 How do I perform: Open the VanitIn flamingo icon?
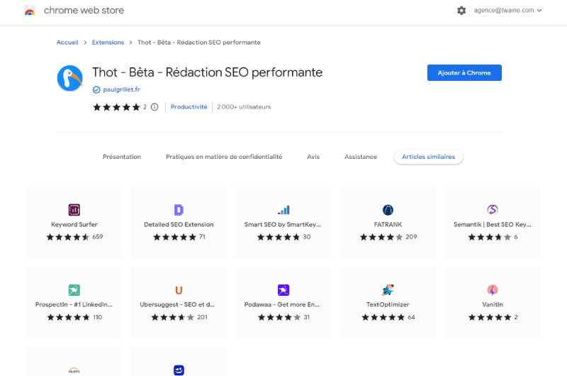pos(492,290)
